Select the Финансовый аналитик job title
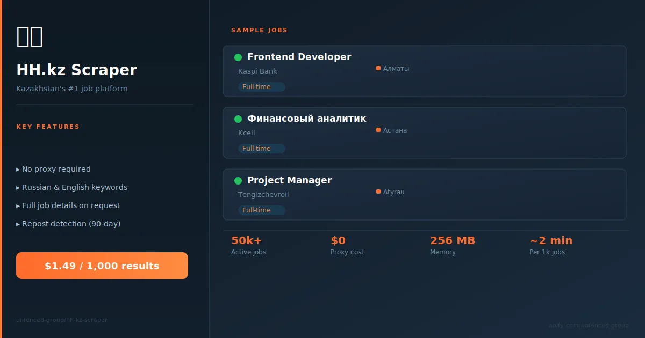Viewport: 645px width, 338px height. [x=306, y=119]
